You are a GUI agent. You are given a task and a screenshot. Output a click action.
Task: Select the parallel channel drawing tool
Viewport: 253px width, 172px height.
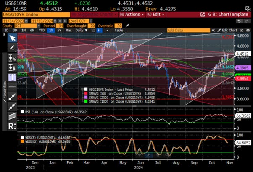coord(12,116)
